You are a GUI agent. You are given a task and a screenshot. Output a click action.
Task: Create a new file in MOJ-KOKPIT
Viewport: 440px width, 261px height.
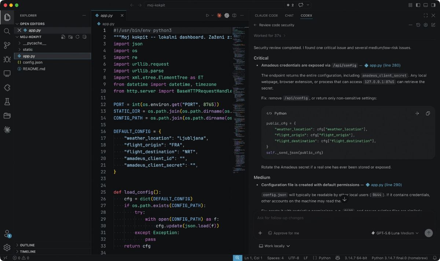(x=63, y=37)
